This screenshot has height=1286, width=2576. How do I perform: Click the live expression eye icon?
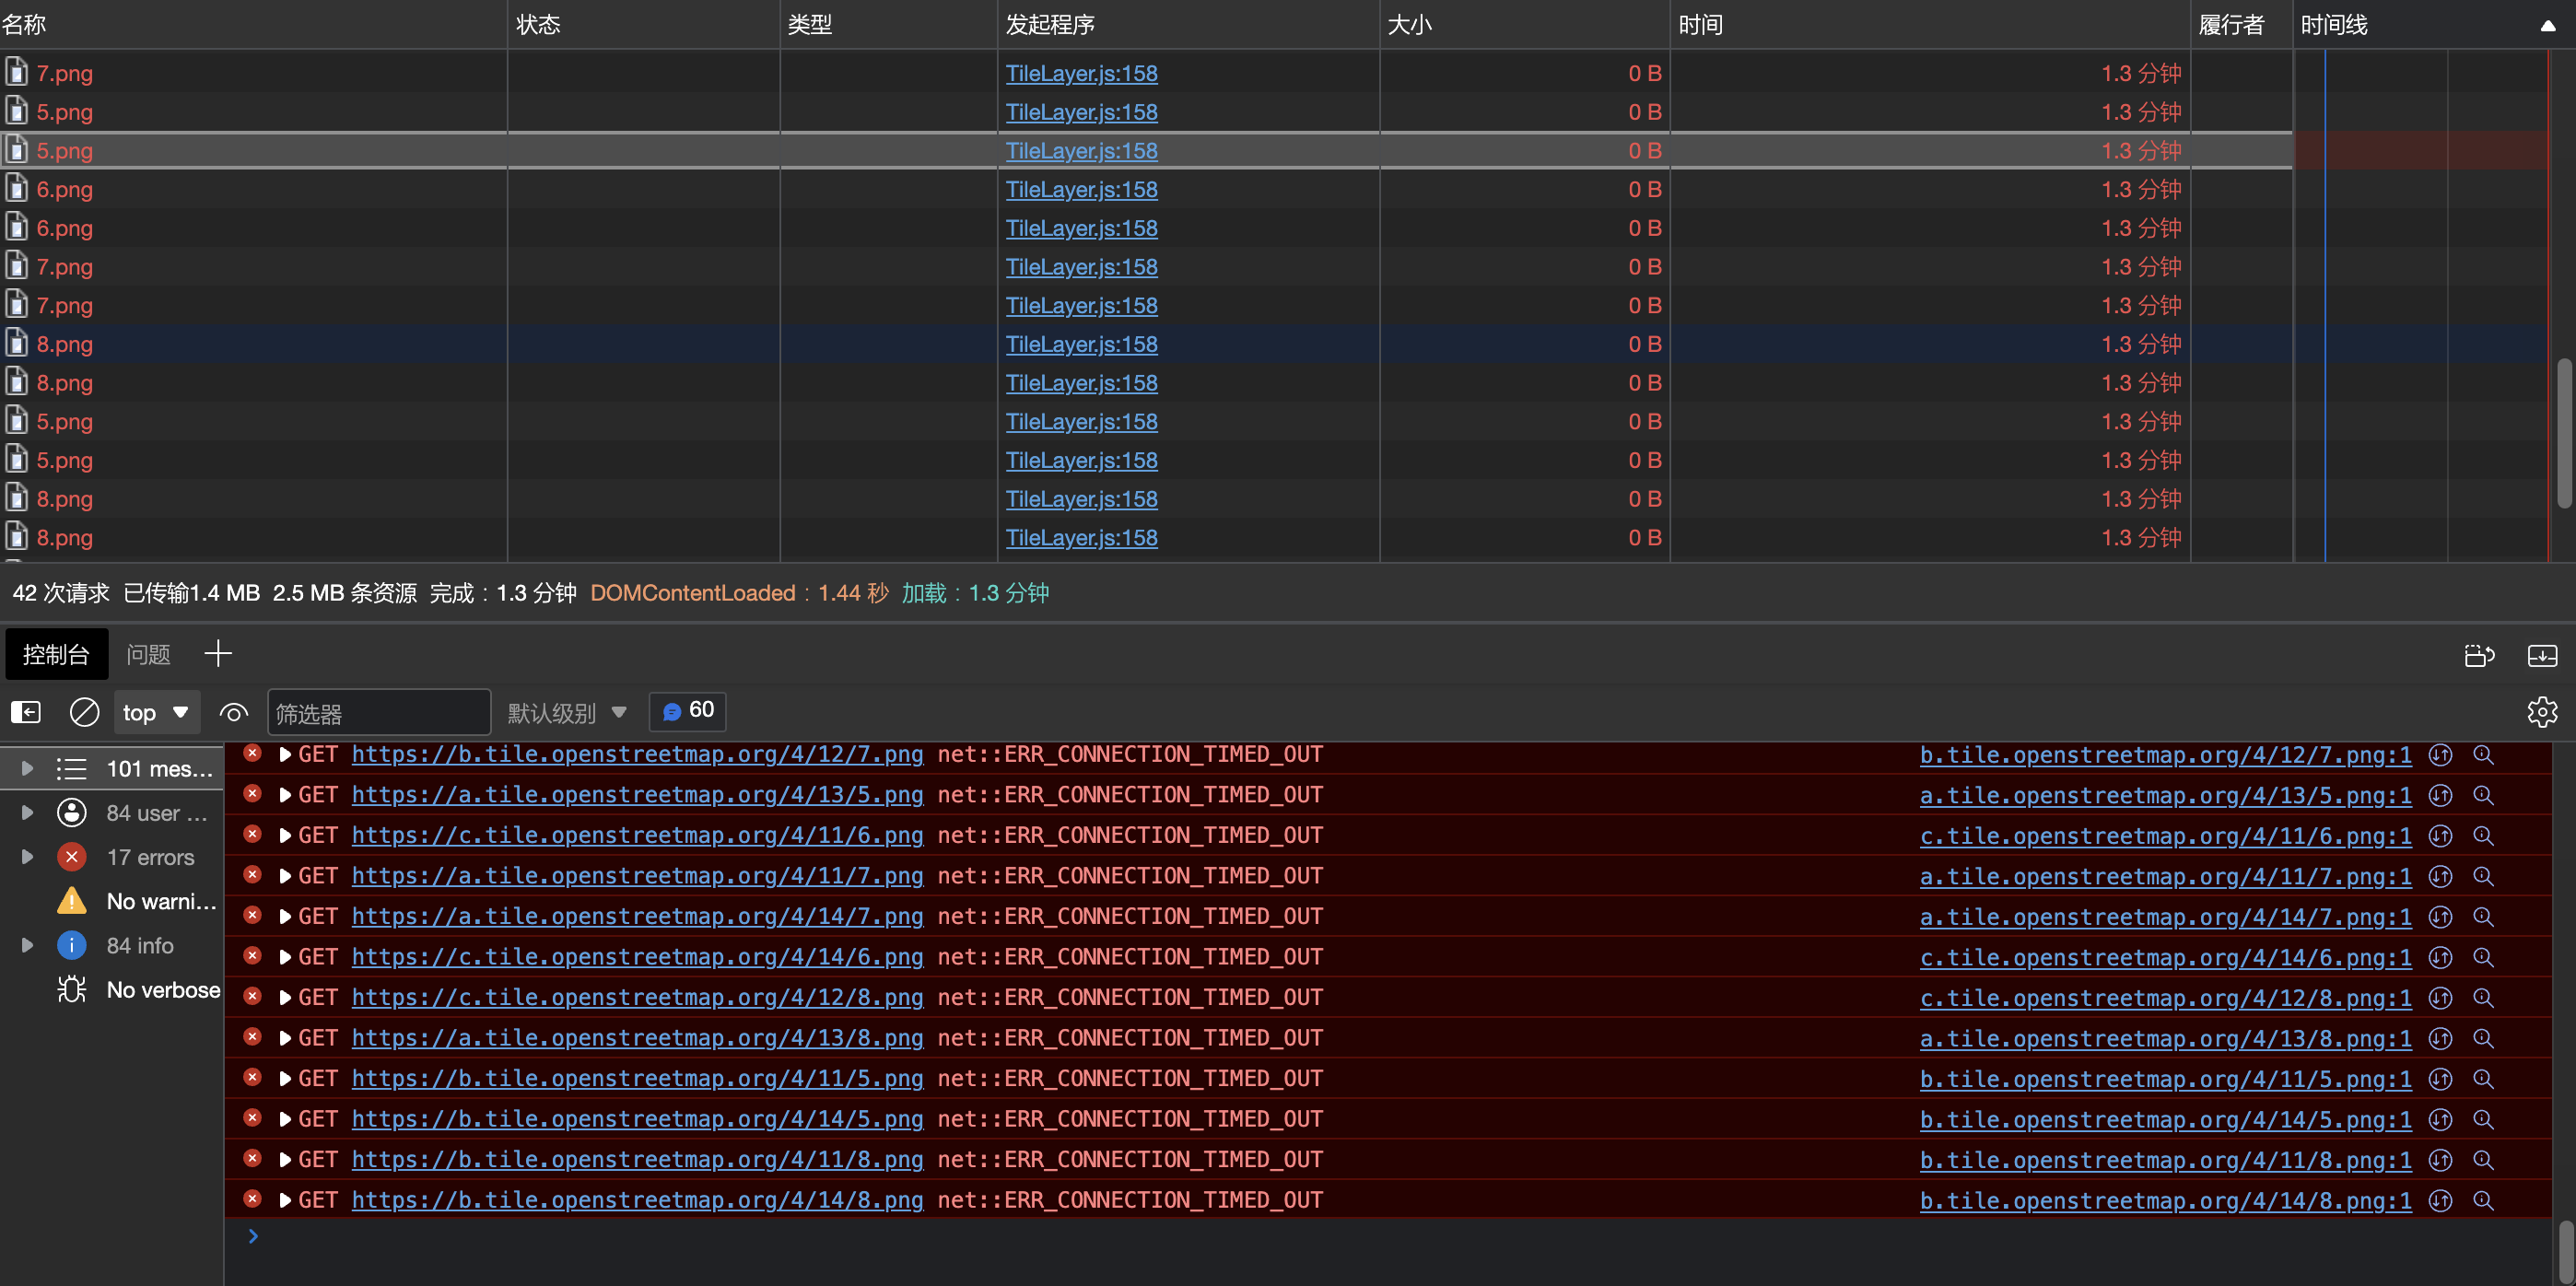(233, 712)
